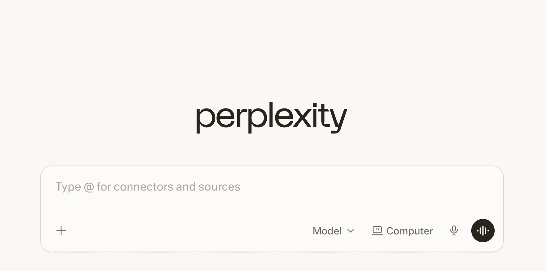
Task: Click the plus icon to add attachments
Action: click(61, 230)
